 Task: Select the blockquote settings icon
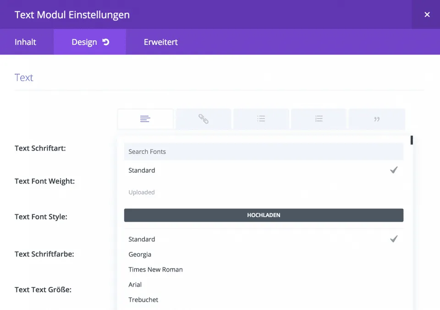click(377, 119)
